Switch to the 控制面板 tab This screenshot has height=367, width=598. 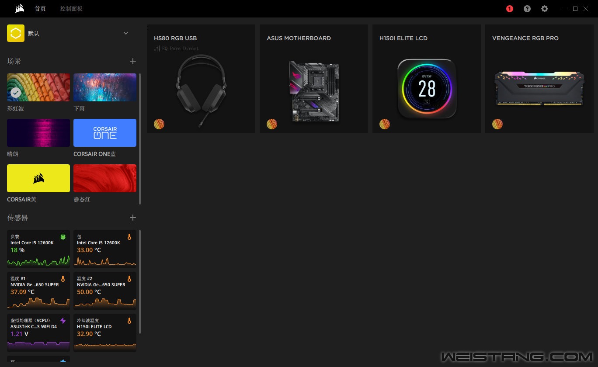tap(71, 9)
